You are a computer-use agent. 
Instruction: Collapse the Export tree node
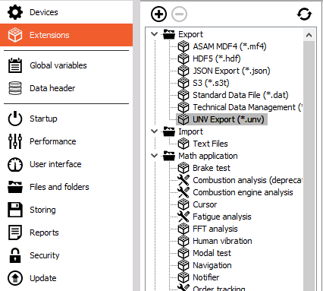point(154,34)
